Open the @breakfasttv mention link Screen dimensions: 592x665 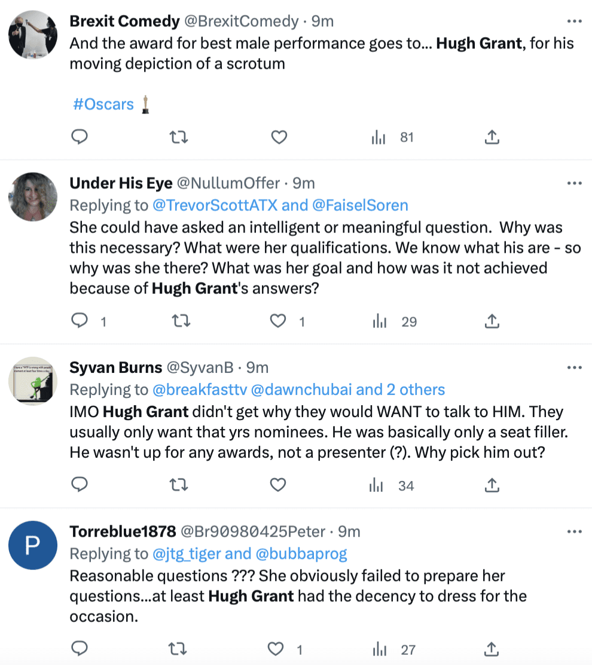pyautogui.click(x=200, y=390)
